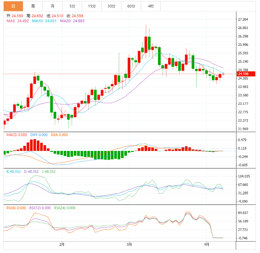260x253 pixels.
Task: Click the RSI(6) indicator label
Action: (x=16, y=208)
